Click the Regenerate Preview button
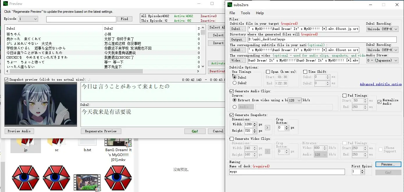The width and height of the screenshot is (404, 192). (101, 131)
